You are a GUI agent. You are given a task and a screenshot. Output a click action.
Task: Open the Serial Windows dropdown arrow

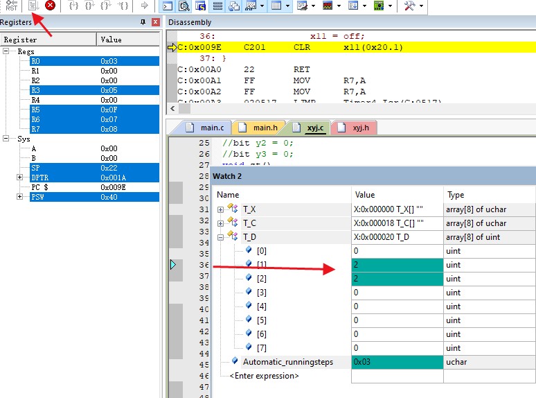(x=313, y=6)
